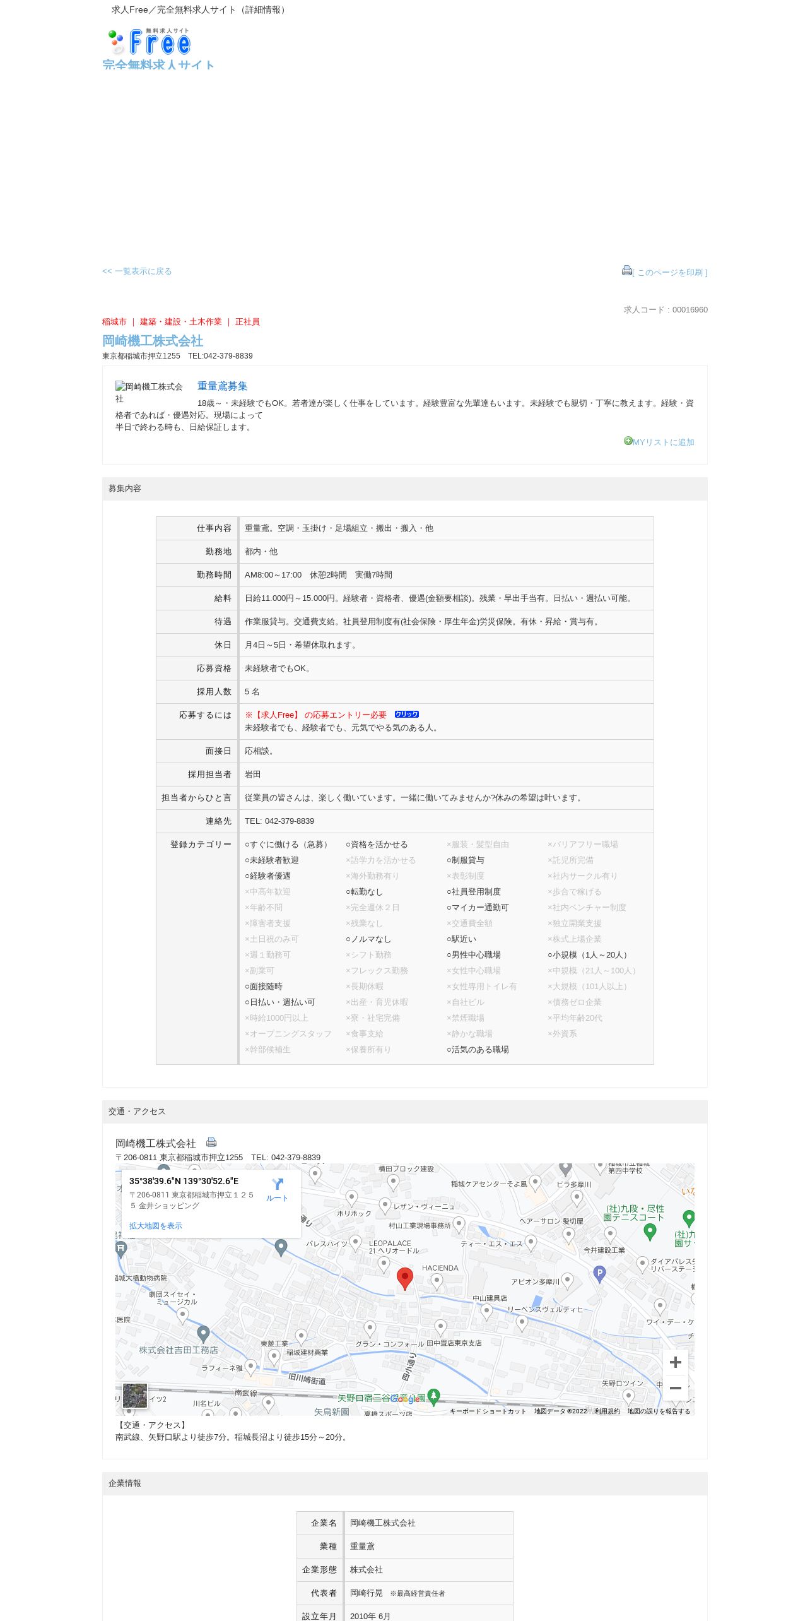Click the ○制服貸与 category
The image size is (810, 1621).
point(466,860)
